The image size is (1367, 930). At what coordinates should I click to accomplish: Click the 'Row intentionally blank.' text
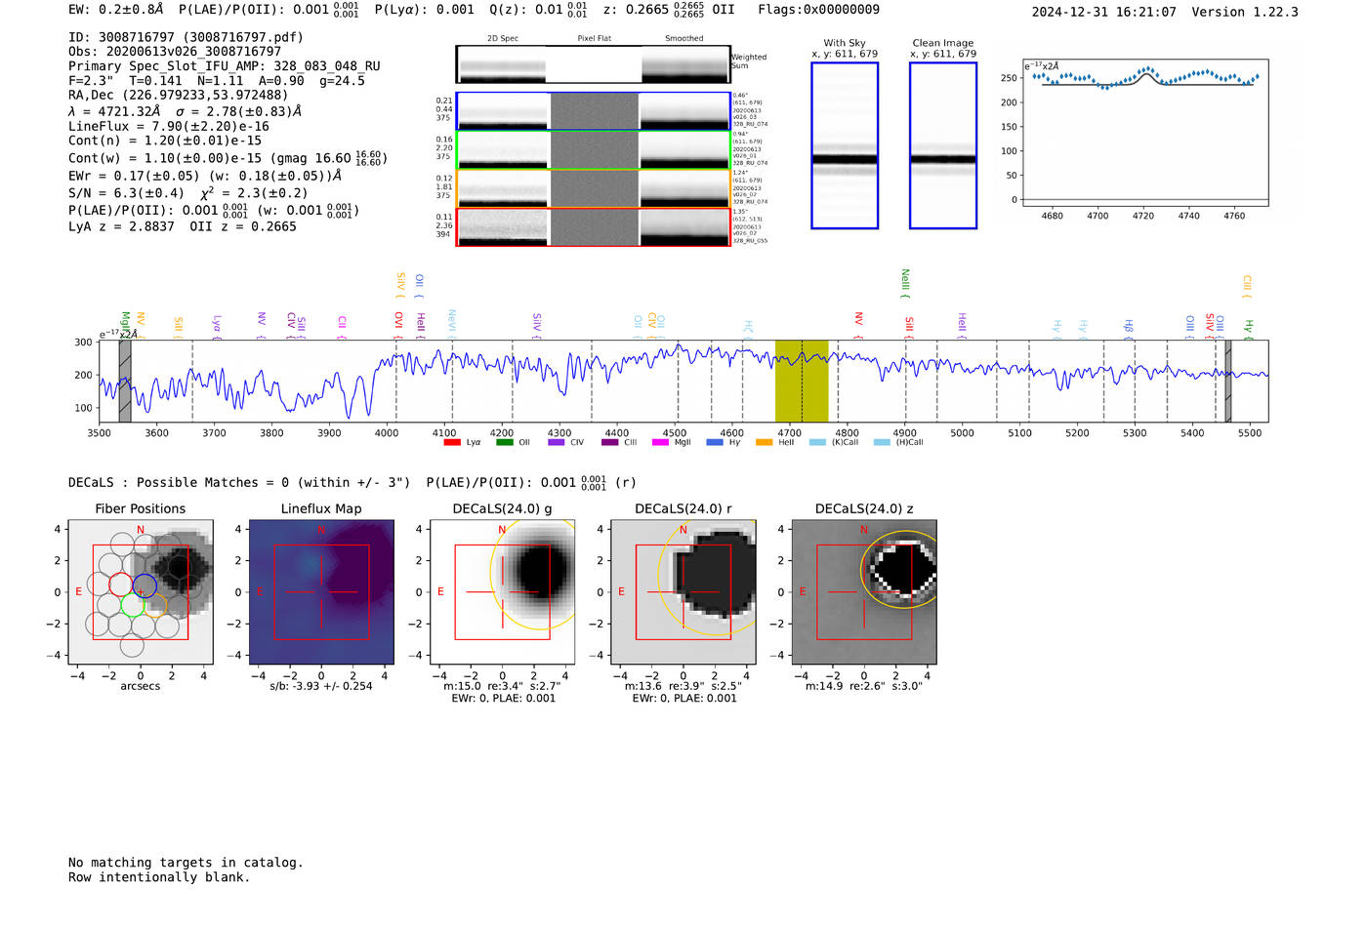click(x=159, y=877)
